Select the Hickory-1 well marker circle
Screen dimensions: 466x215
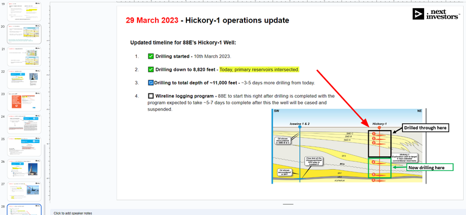point(379,127)
